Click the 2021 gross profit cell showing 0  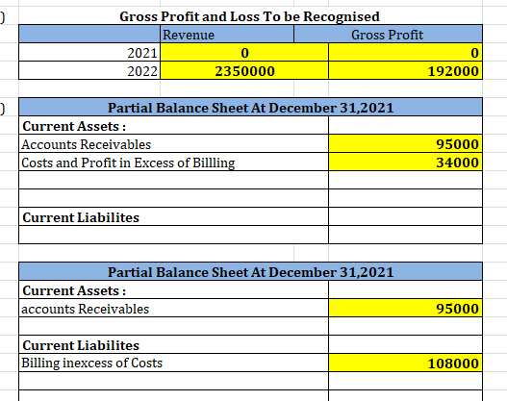coord(405,52)
